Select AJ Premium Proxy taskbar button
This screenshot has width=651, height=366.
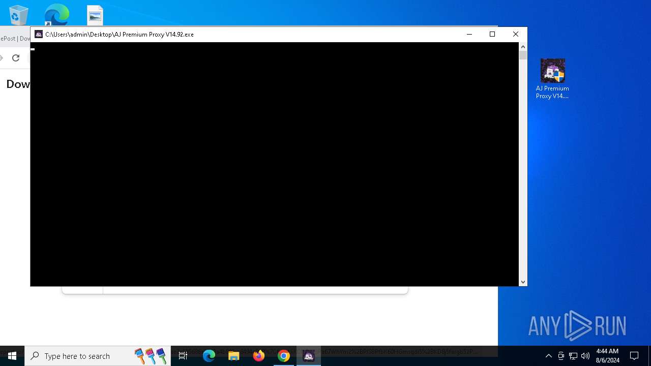(x=309, y=356)
